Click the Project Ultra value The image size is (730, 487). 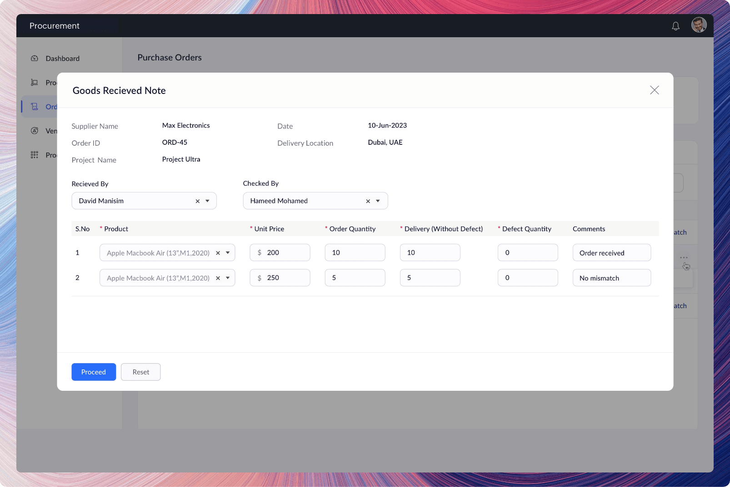181,159
